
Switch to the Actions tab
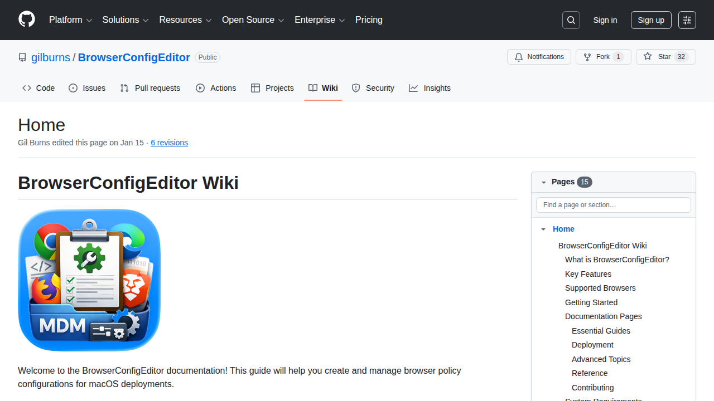click(216, 88)
